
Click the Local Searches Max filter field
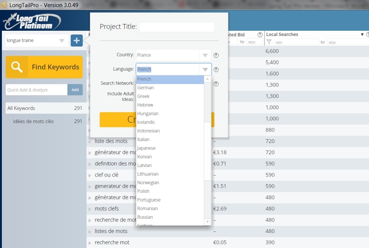[x=348, y=42]
